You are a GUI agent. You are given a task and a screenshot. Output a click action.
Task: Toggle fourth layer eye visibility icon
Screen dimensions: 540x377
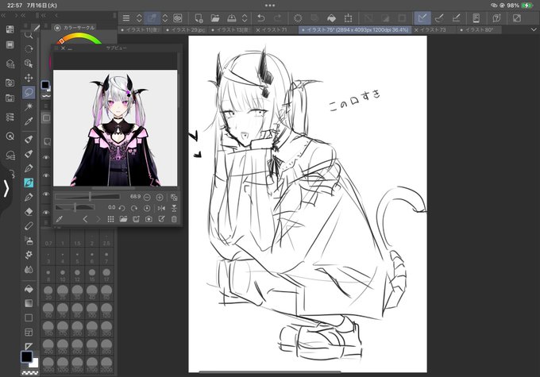[46, 212]
